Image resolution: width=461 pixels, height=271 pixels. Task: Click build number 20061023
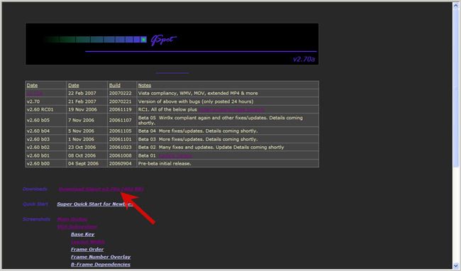(x=121, y=148)
